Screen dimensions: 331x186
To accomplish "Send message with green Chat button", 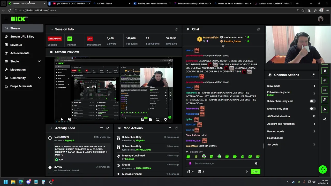I will click(255, 172).
